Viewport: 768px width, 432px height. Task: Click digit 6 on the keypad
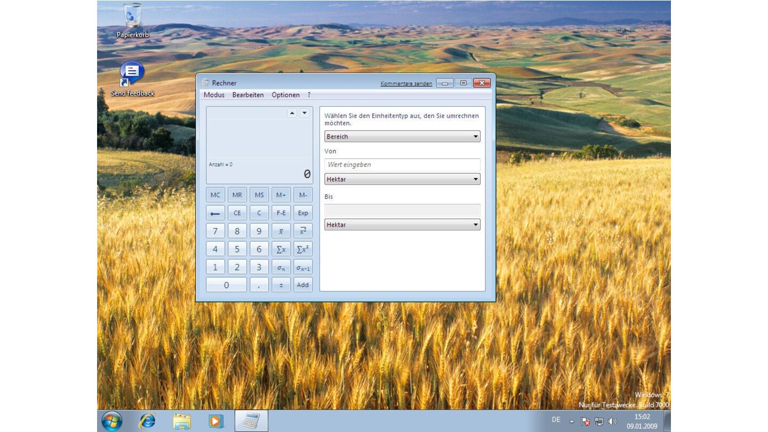click(x=259, y=249)
